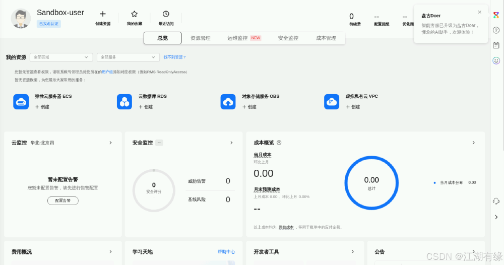
Task: Click the 已实名认证 badge
Action: [x=48, y=24]
